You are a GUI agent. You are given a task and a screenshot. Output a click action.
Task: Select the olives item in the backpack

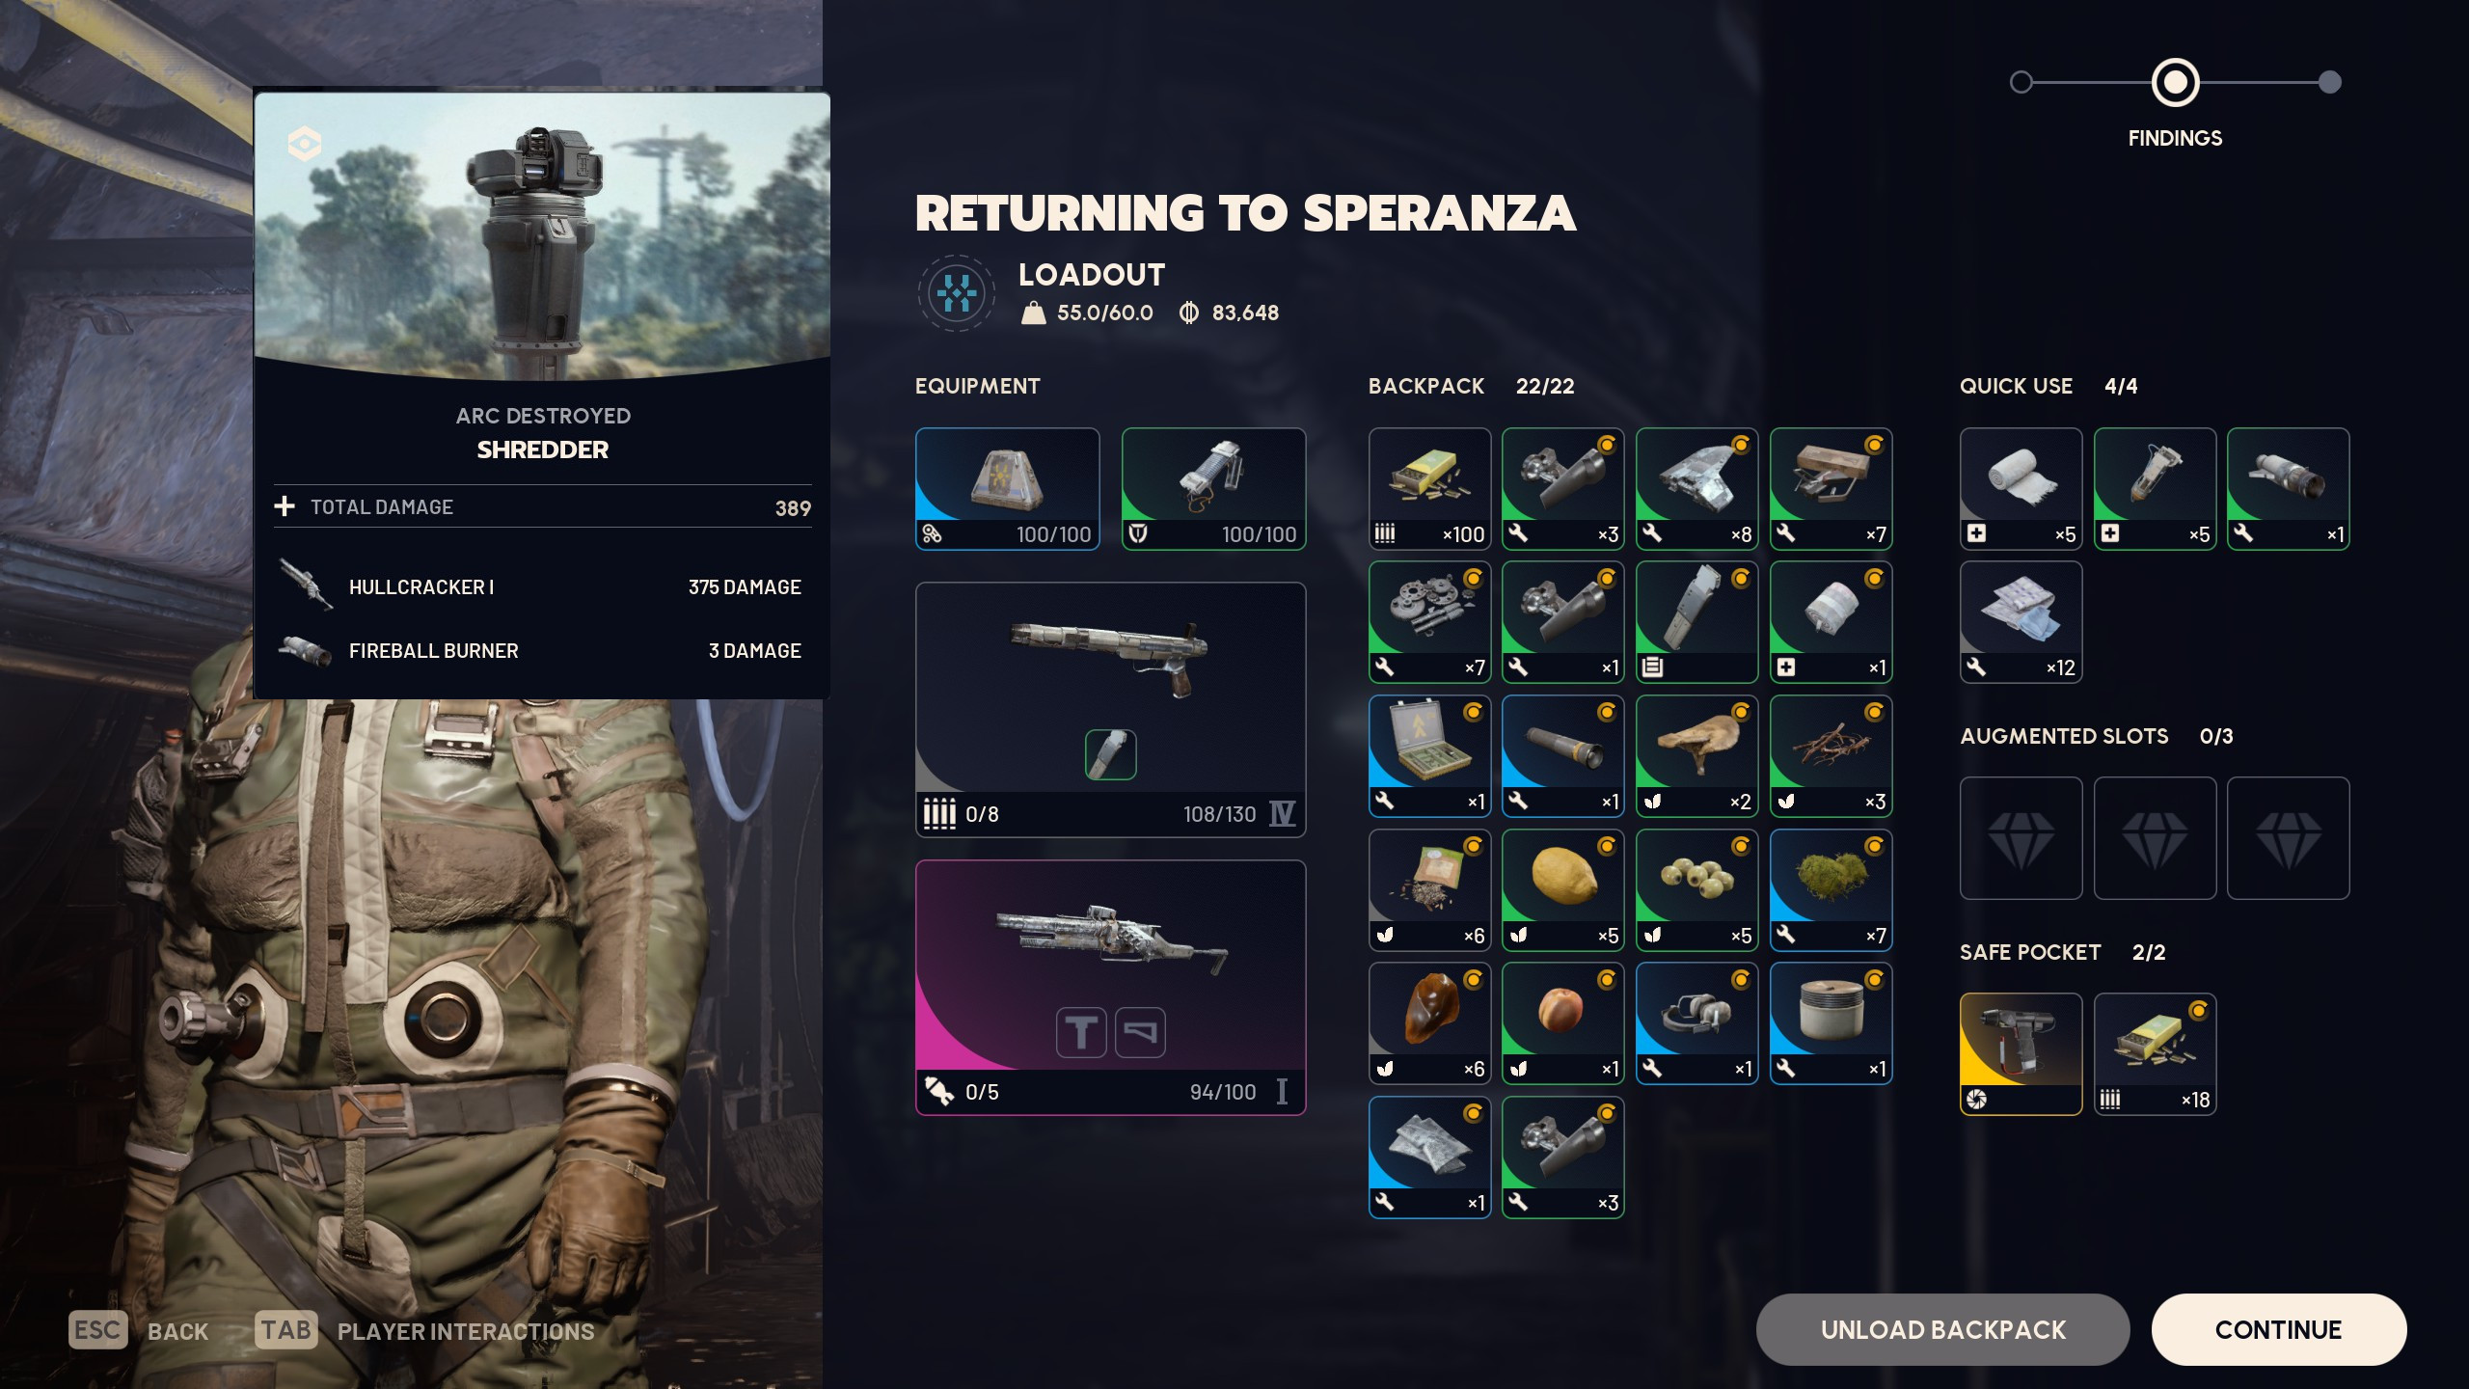(x=1696, y=890)
